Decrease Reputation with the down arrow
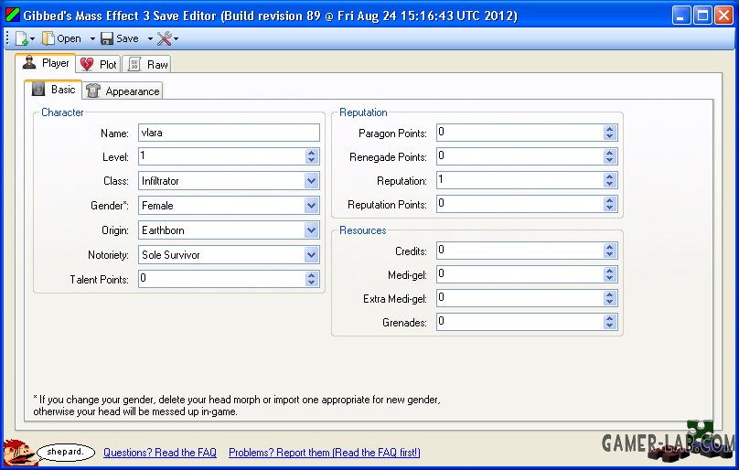 coord(609,184)
